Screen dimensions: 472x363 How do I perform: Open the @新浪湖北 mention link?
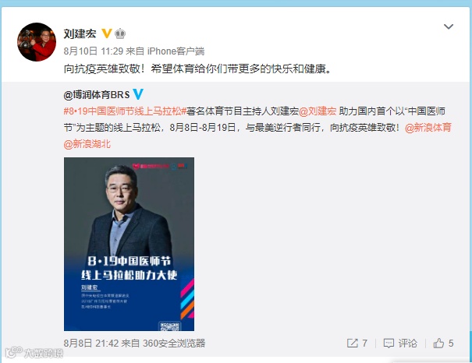(87, 144)
